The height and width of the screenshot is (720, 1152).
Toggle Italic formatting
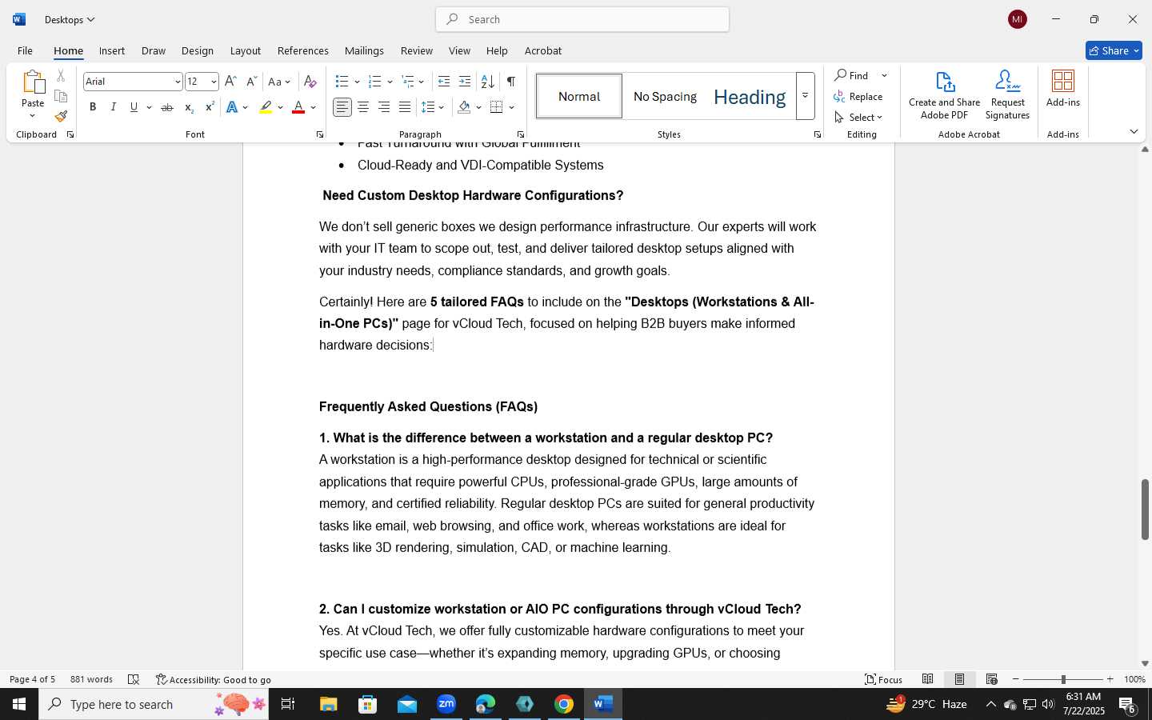pos(114,107)
